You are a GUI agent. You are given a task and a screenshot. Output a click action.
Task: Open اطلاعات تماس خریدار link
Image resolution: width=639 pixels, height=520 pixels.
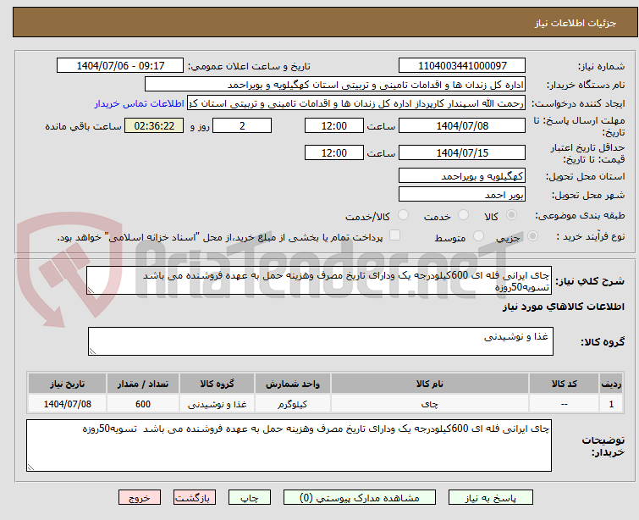click(x=140, y=103)
